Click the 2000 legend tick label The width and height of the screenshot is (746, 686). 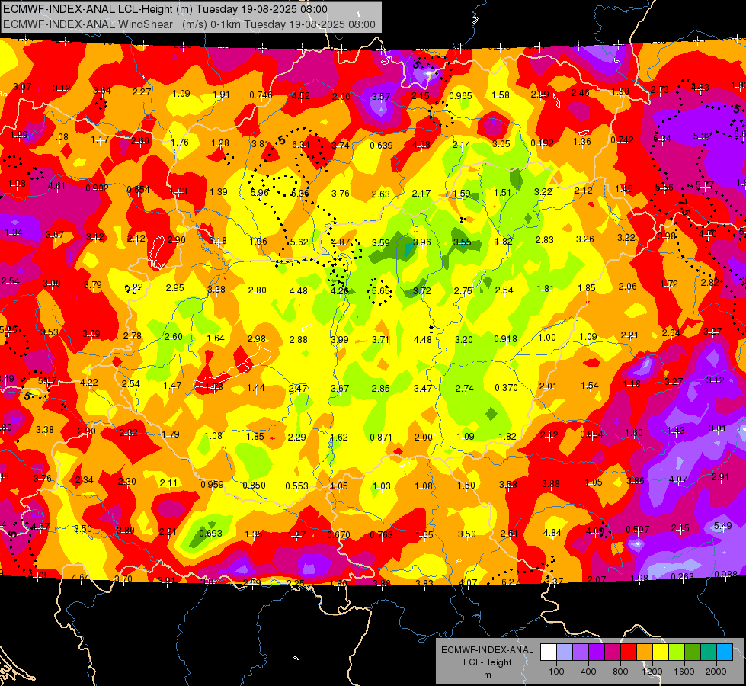716,672
